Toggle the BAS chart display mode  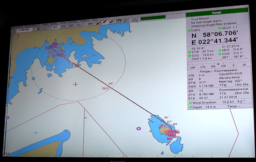tap(55, 27)
